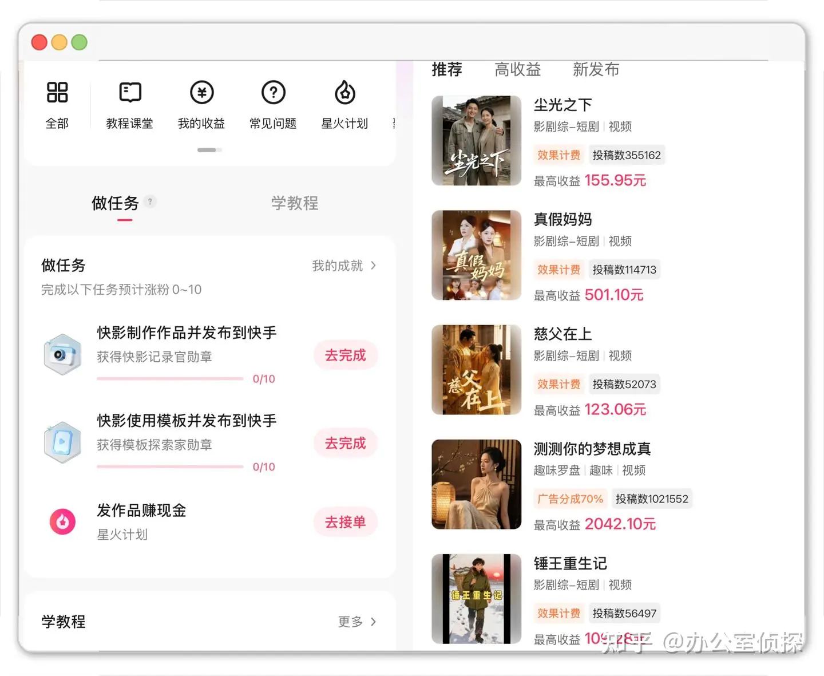824x676 pixels.
Task: Open the 常见问题 question icon
Action: coord(274,92)
